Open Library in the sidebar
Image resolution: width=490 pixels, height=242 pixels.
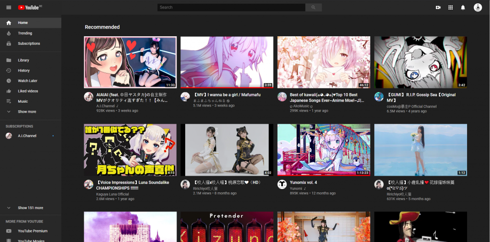point(31,60)
